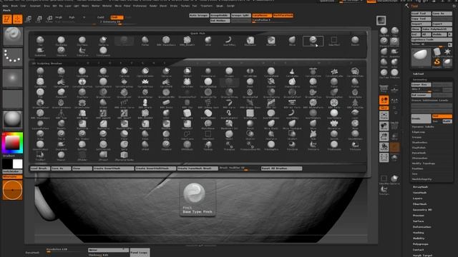This screenshot has width=458, height=257.
Task: Select the highlighted Pinch brush in Quick Pick
Action: coord(313,41)
